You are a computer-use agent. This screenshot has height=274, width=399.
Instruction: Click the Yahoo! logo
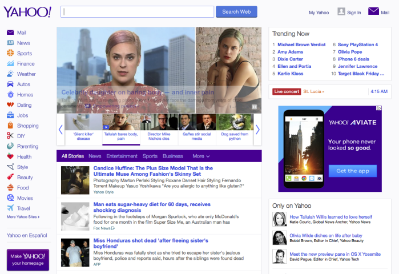27,12
